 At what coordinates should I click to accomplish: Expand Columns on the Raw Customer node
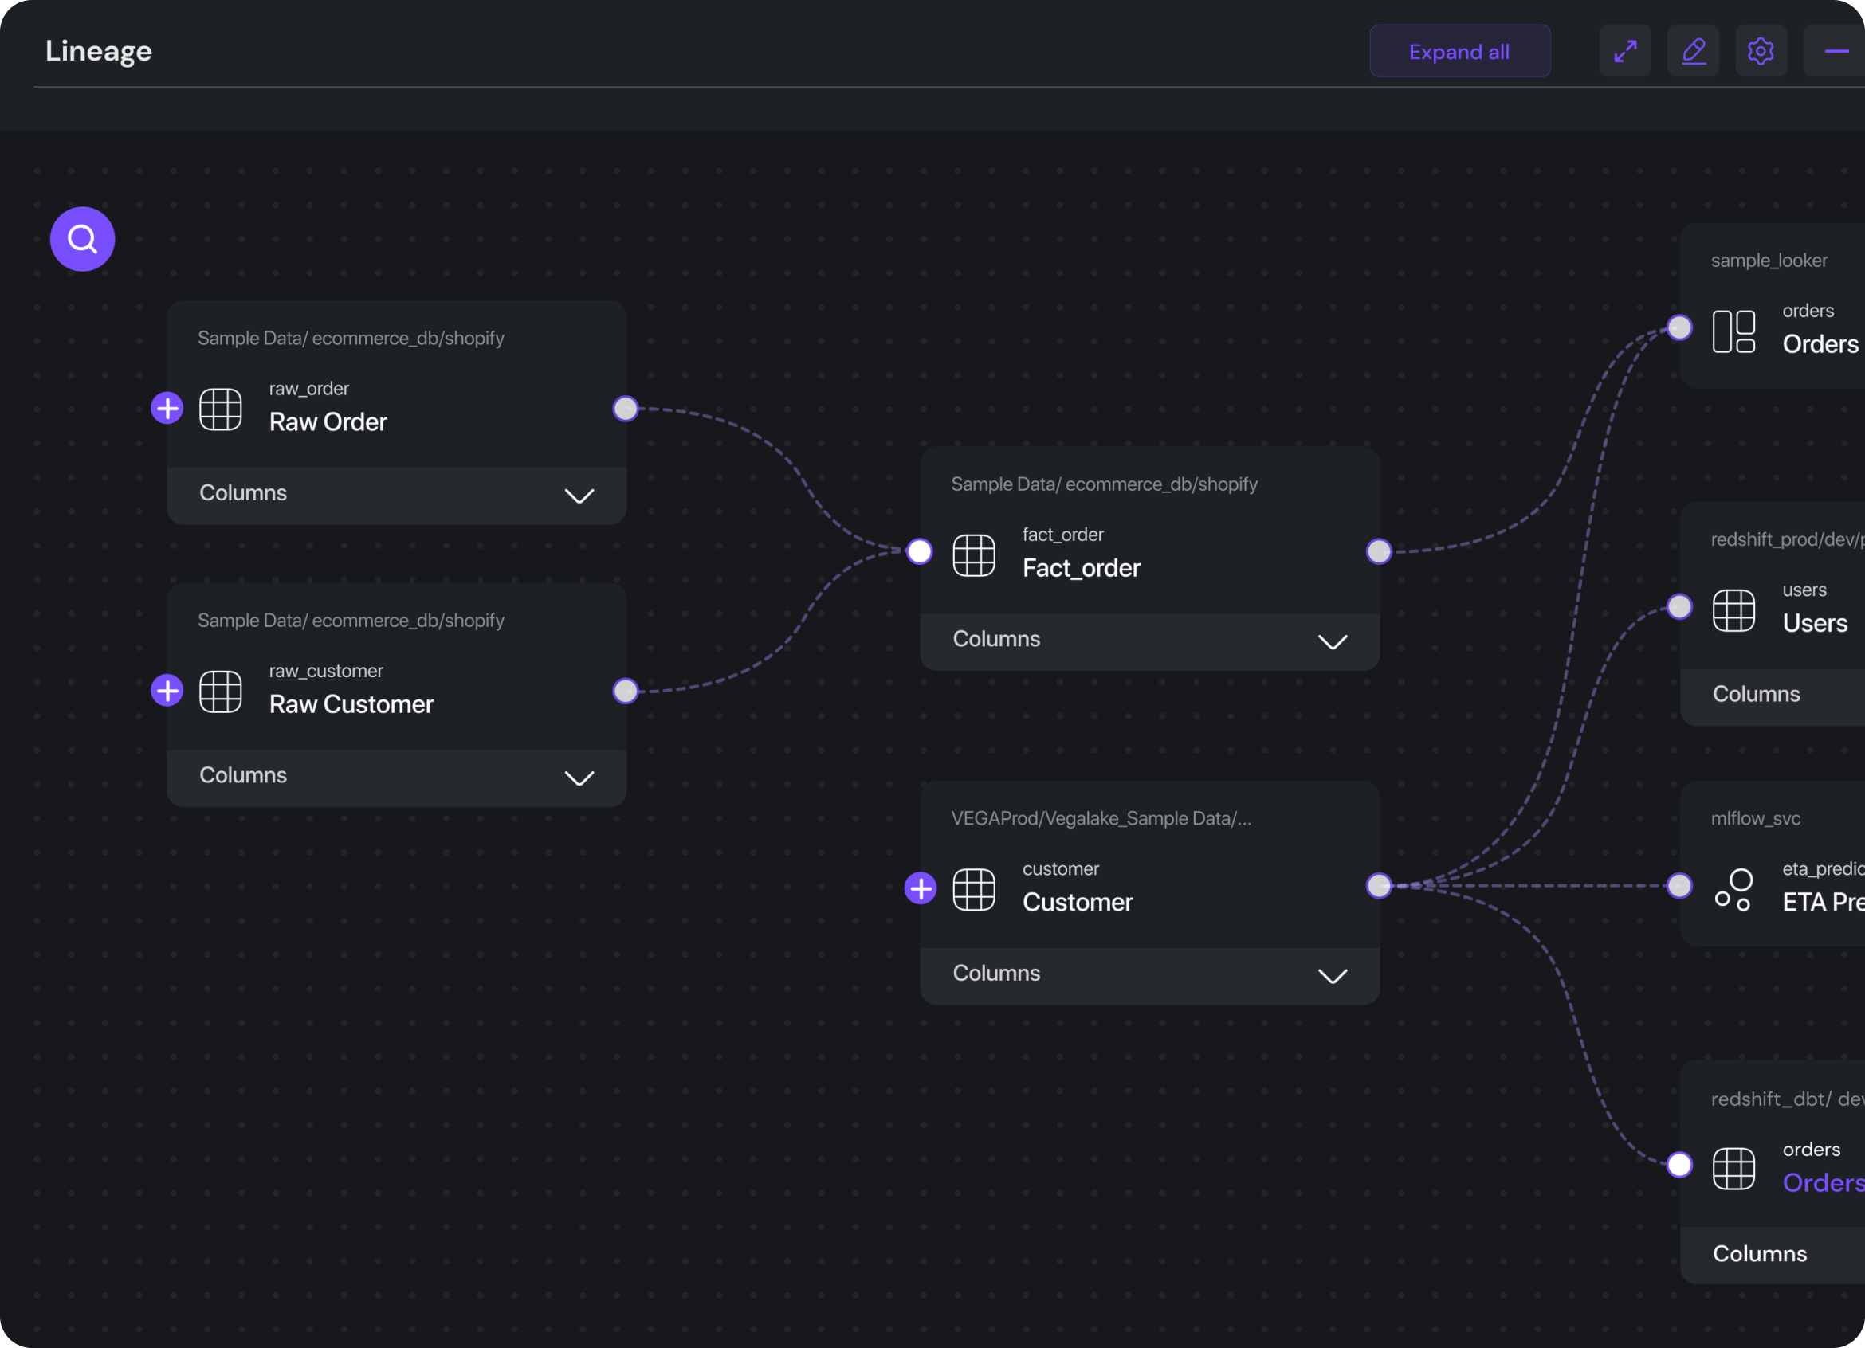579,778
